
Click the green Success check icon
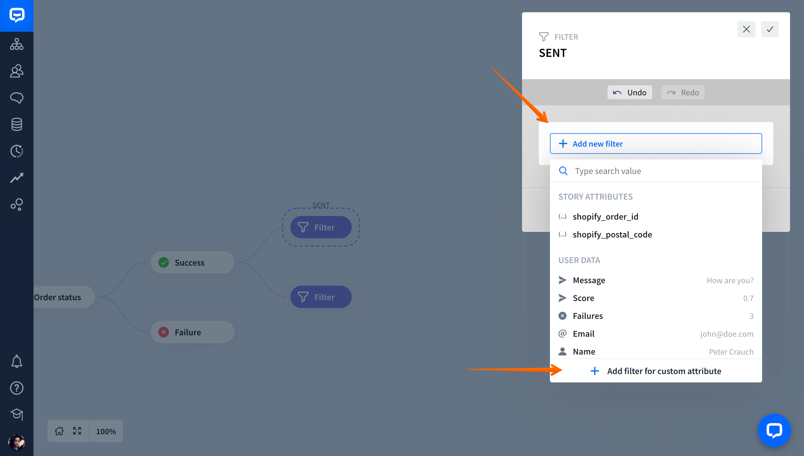click(163, 262)
